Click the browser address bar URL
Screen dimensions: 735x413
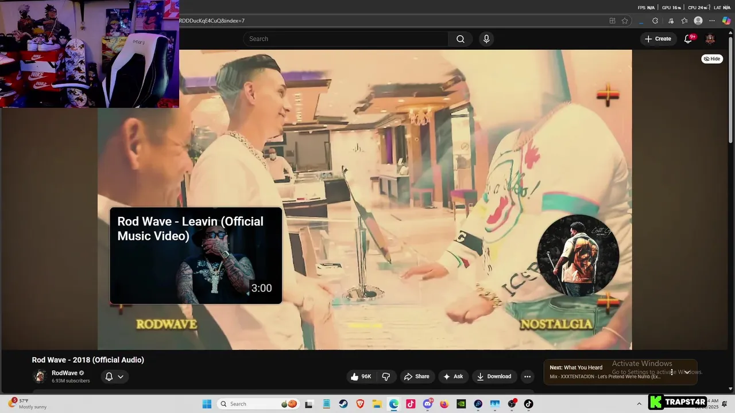pyautogui.click(x=212, y=21)
